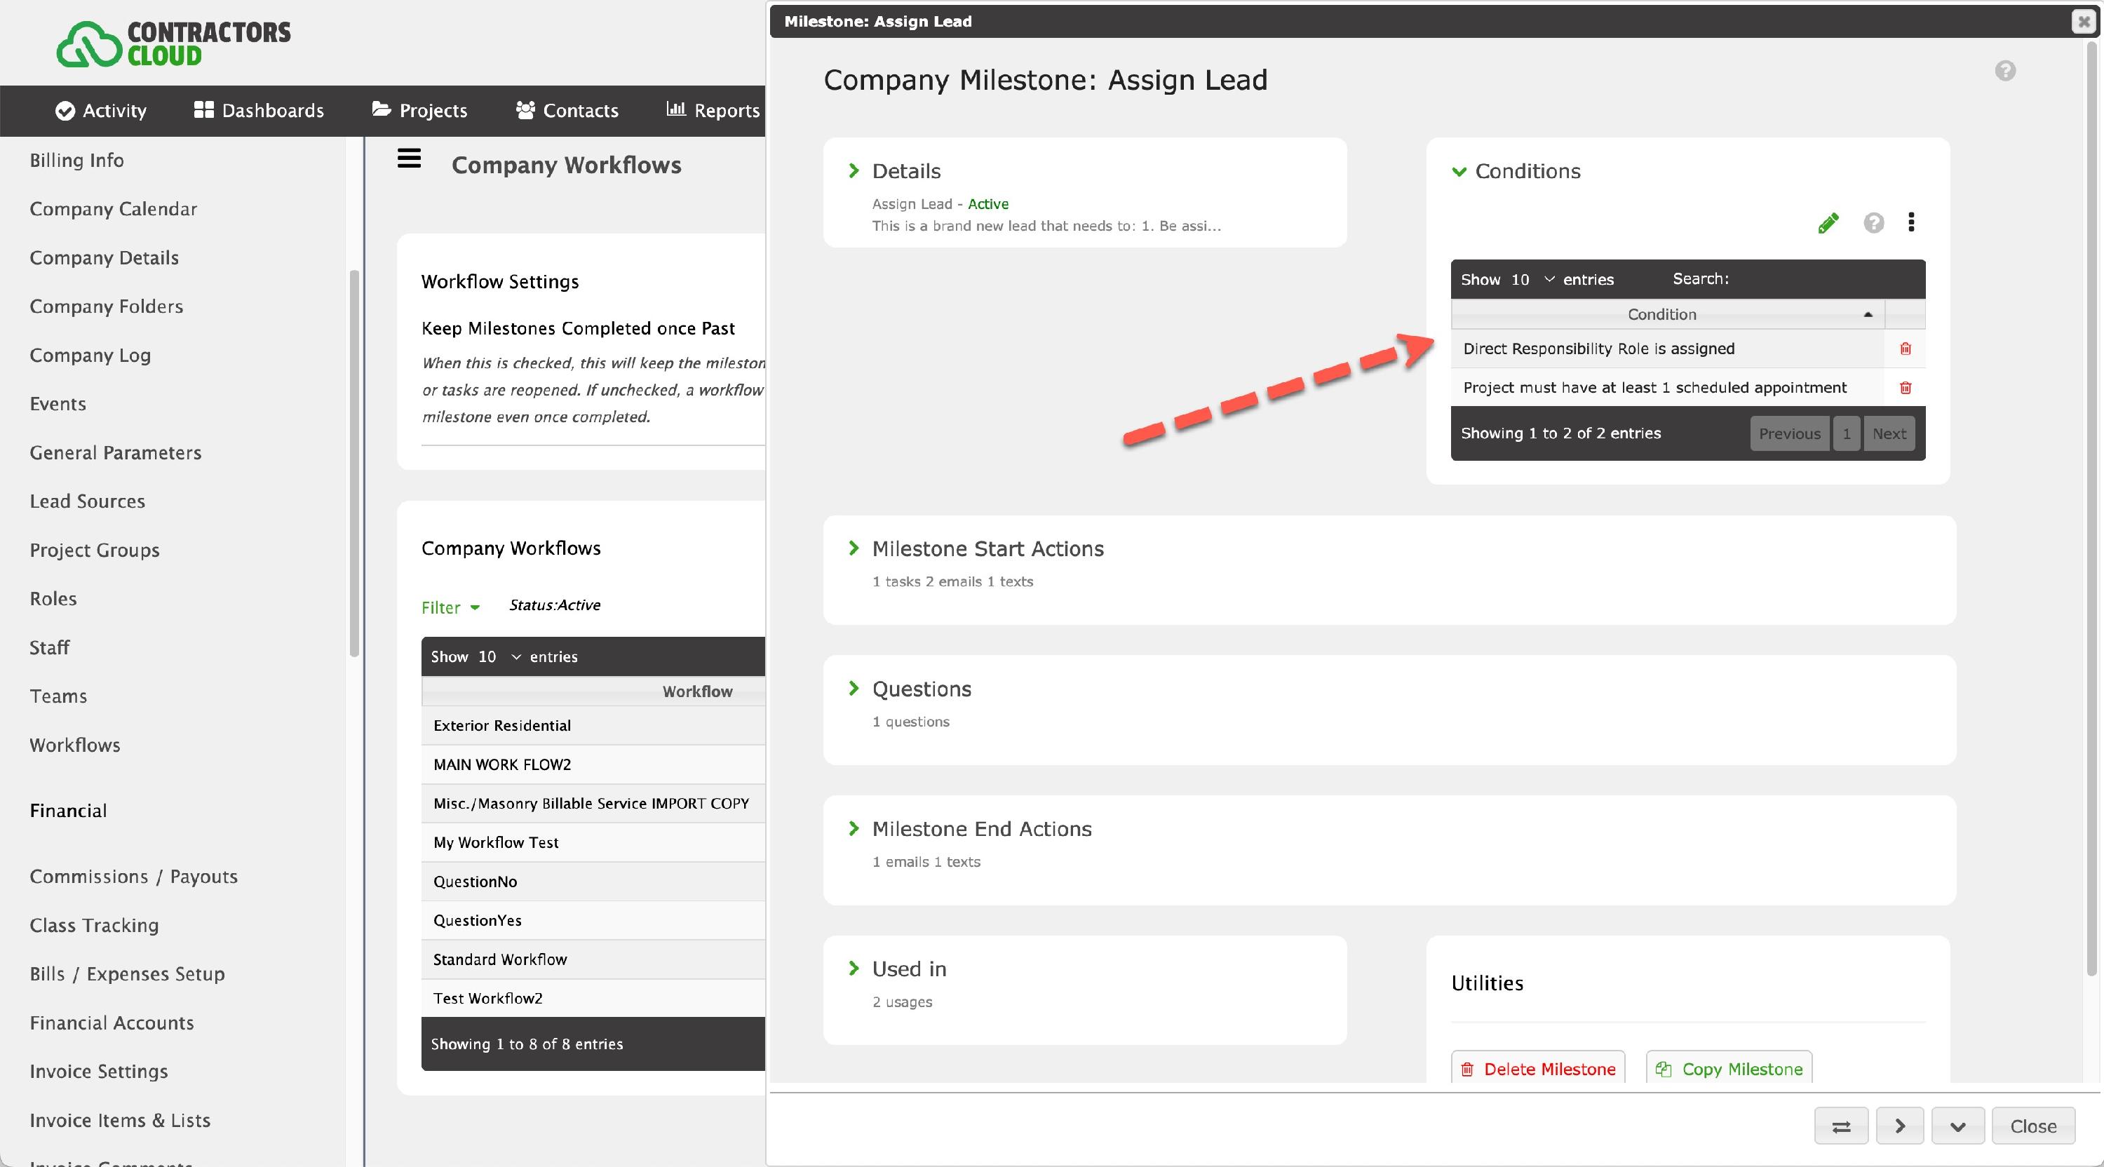Select the QuestionYes workflow row
Screen dimensions: 2104x1167
coord(593,920)
